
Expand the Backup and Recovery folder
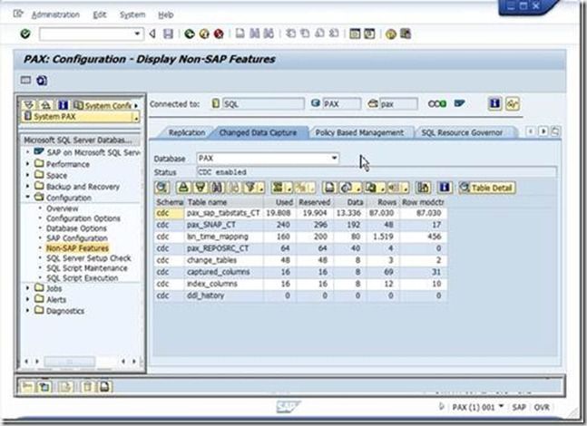click(x=28, y=186)
